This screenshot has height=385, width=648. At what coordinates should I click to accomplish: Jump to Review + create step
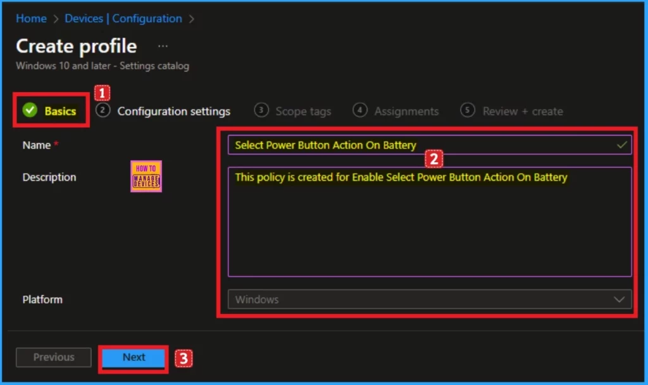[522, 111]
